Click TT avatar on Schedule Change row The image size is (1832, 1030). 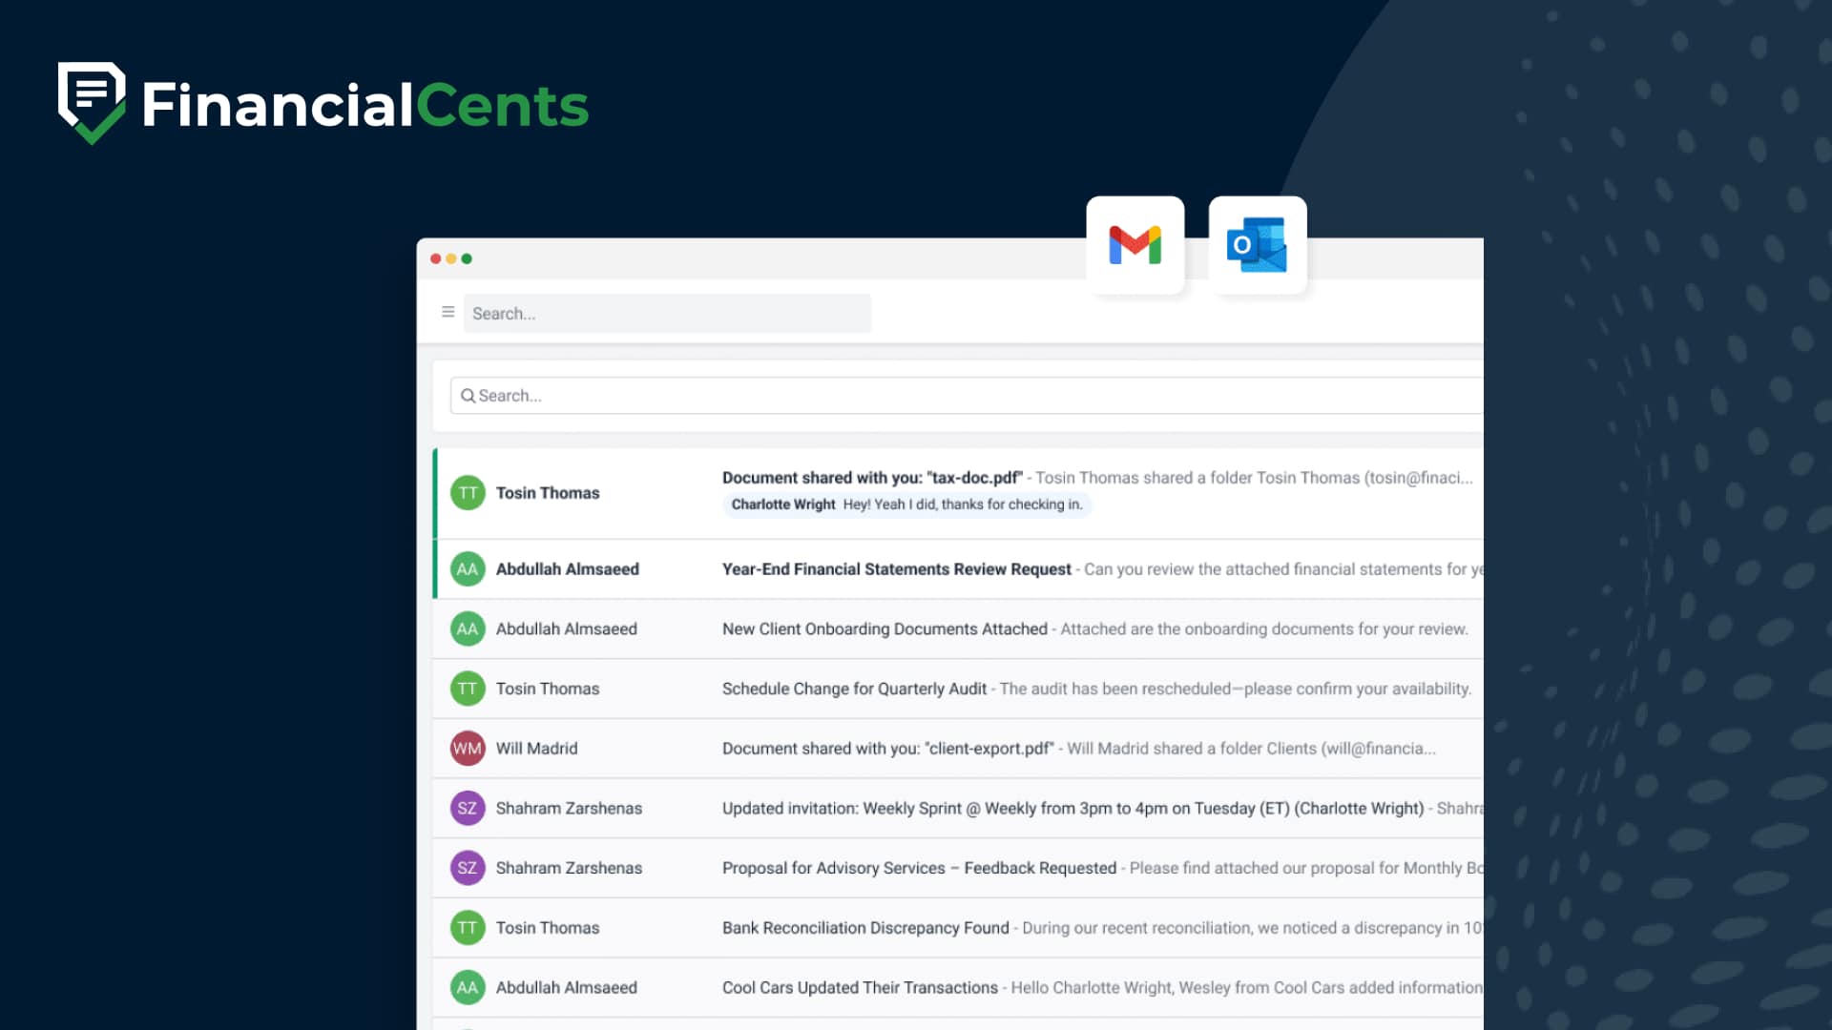tap(468, 689)
